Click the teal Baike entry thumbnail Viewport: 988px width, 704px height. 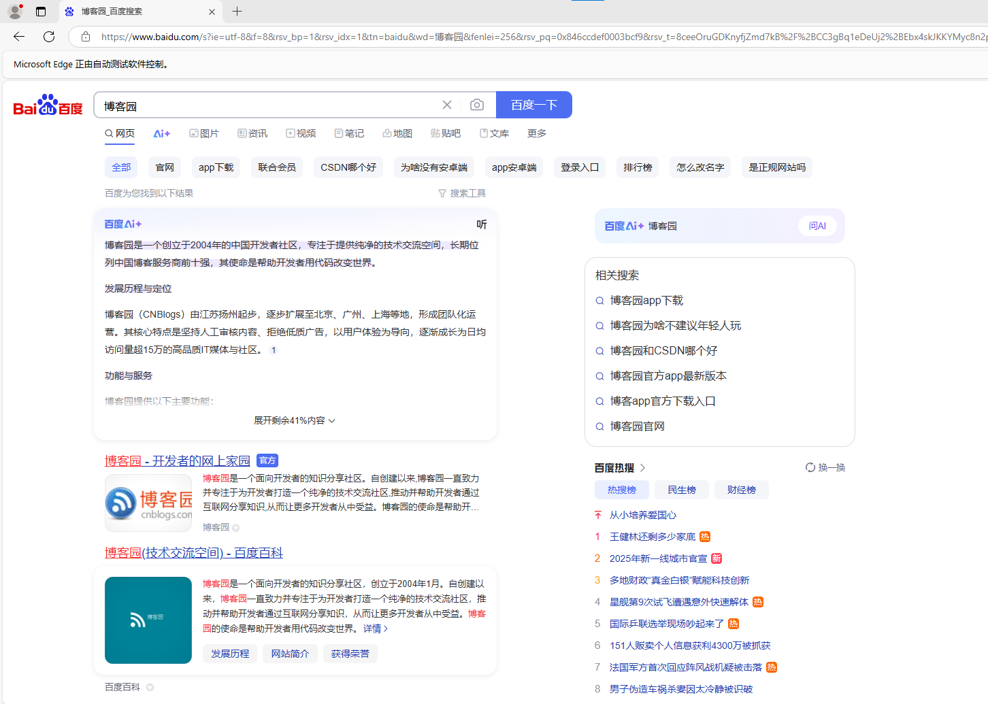(x=148, y=620)
